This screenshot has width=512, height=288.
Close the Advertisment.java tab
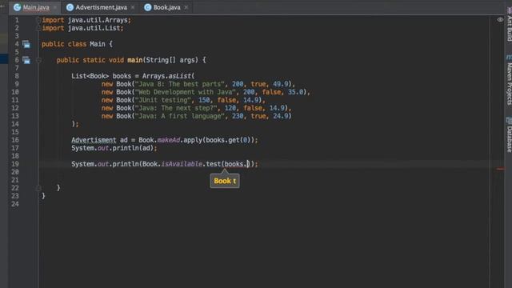(133, 7)
